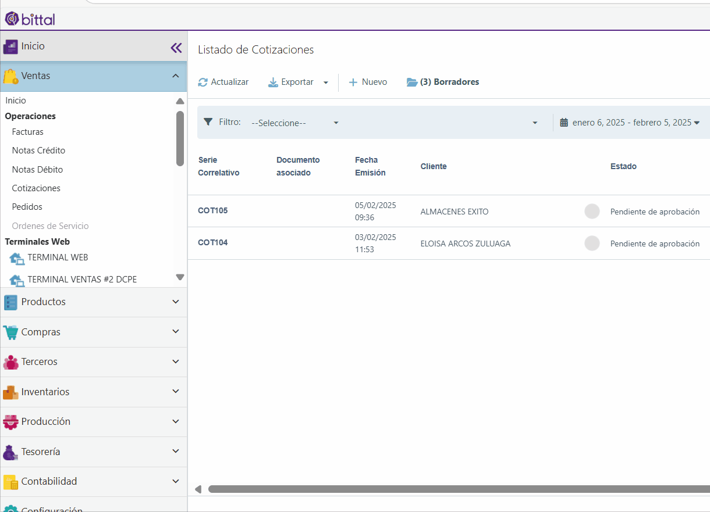The image size is (710, 512).
Task: Click COT105 Pendiente de aprobación status
Action: point(655,212)
